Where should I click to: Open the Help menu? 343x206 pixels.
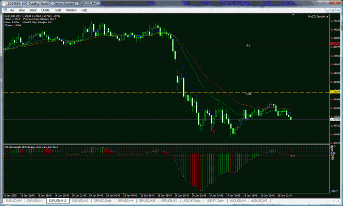click(84, 10)
